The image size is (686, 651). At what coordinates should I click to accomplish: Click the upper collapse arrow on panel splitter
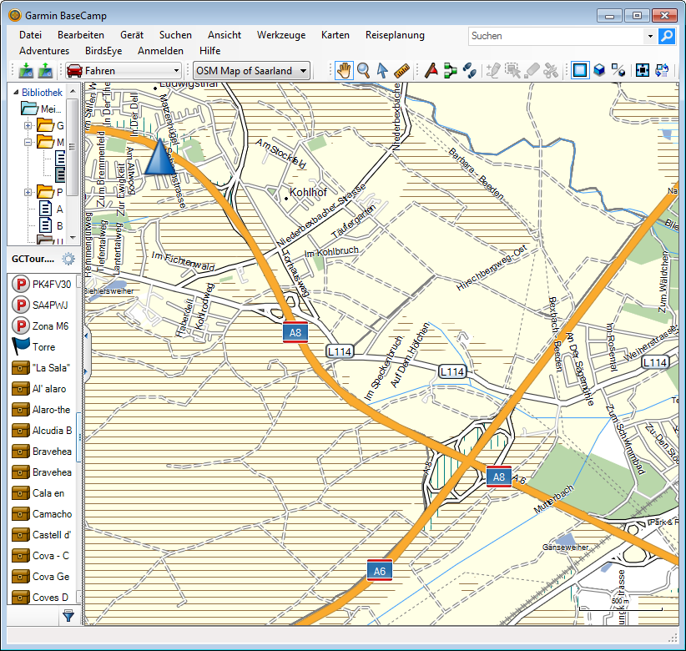point(86,336)
